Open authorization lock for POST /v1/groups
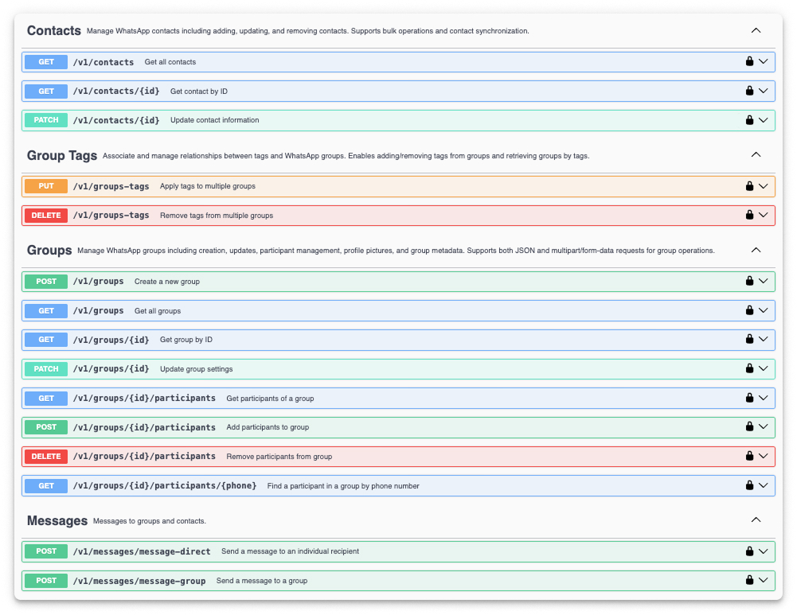The image size is (797, 615). [748, 281]
